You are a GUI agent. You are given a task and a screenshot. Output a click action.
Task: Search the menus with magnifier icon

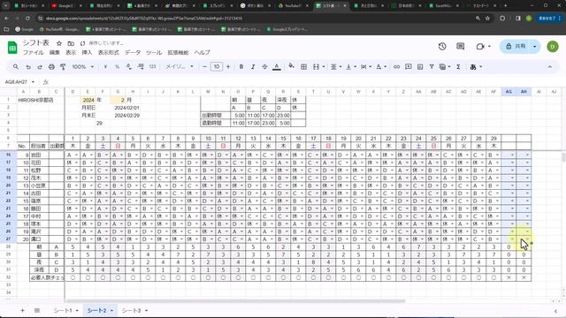pyautogui.click(x=16, y=67)
